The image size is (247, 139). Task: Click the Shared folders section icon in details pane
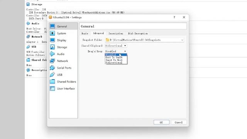(x=28, y=60)
